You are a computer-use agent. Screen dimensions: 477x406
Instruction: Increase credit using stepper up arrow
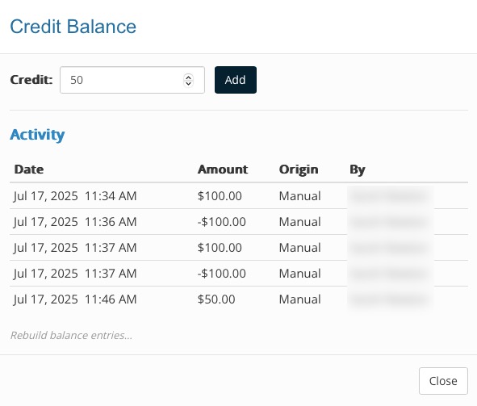[188, 77]
